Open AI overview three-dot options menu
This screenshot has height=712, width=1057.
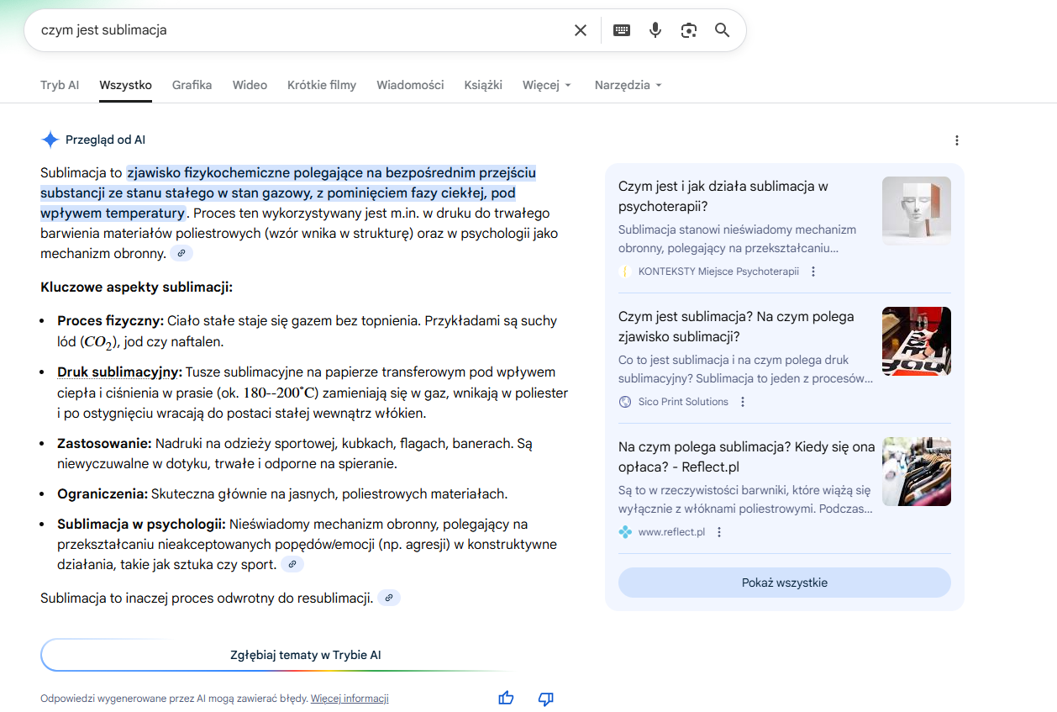(956, 140)
